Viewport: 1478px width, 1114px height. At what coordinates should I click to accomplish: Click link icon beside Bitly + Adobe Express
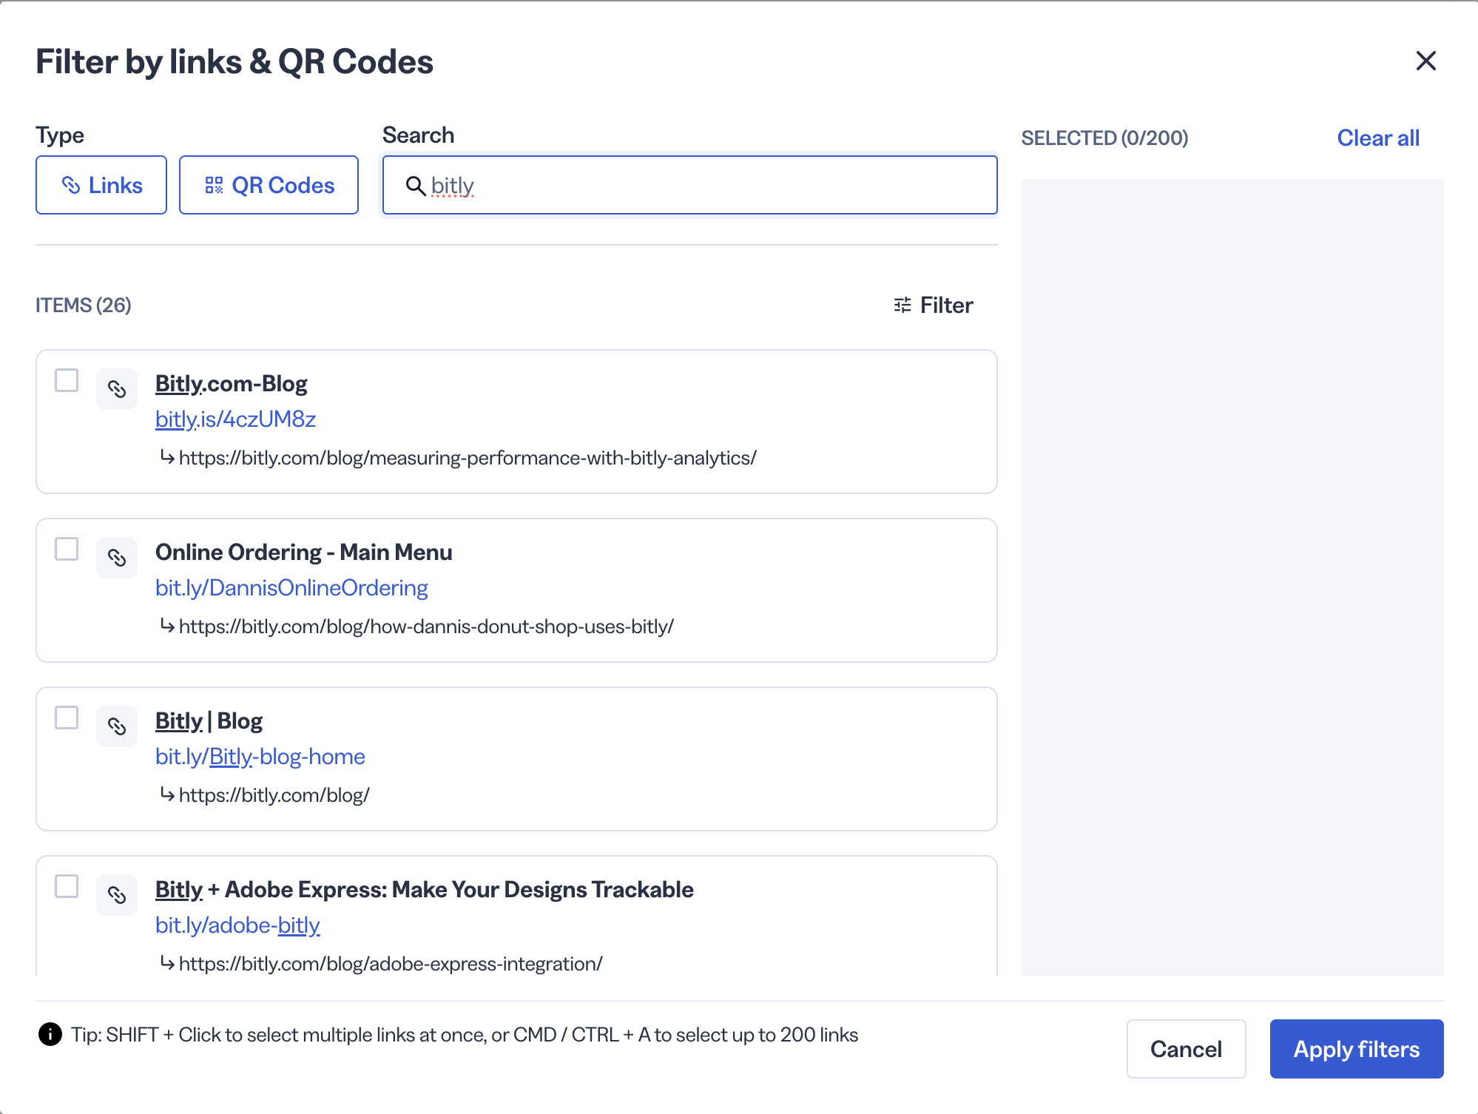[x=117, y=895]
